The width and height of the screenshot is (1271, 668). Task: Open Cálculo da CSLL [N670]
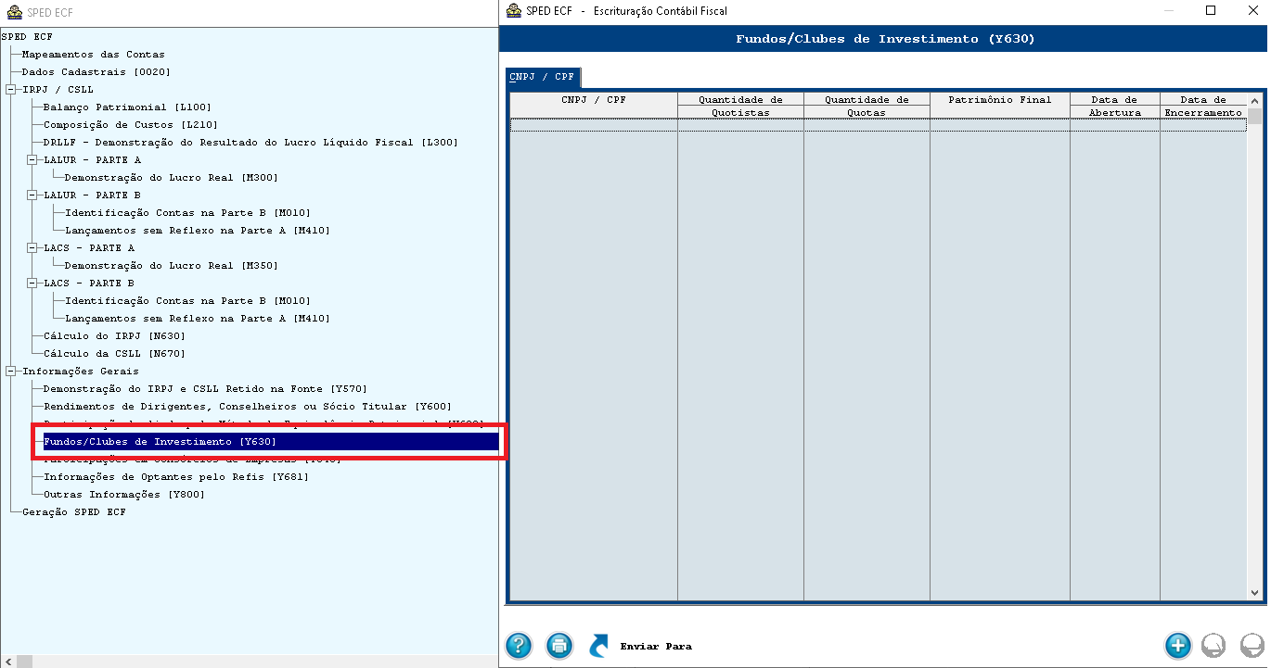(114, 354)
